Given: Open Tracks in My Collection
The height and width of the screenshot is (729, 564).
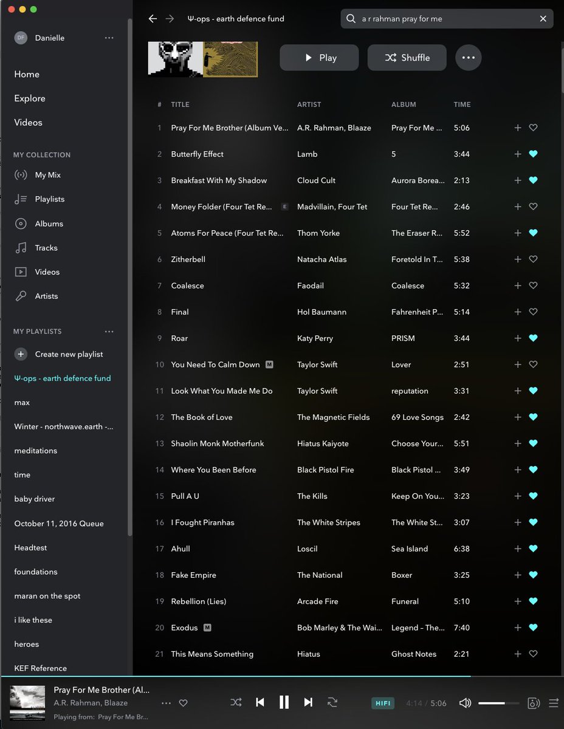Looking at the screenshot, I should pos(46,248).
